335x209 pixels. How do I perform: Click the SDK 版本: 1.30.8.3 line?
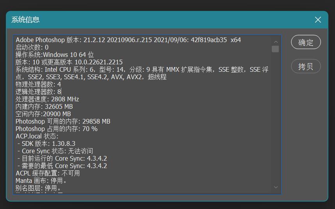[46, 144]
